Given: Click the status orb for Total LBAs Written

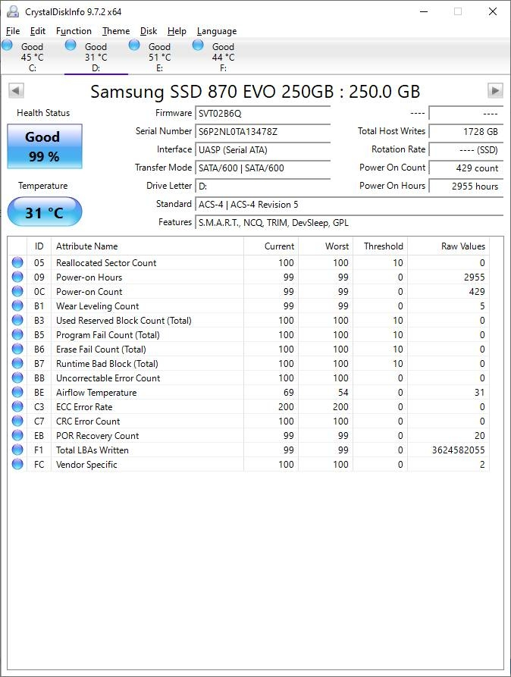Looking at the screenshot, I should [17, 450].
